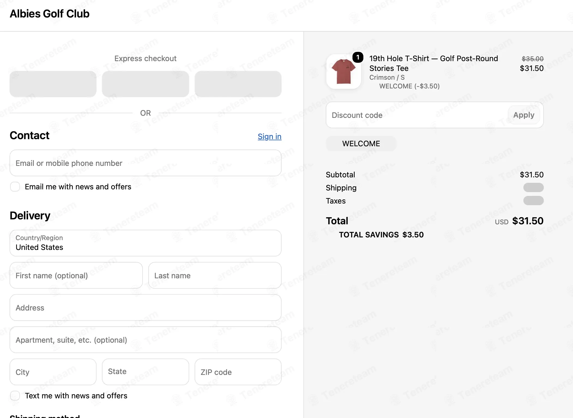The image size is (573, 418).
Task: Click the TOTAL SAVINGS $3.50 text
Action: coord(381,235)
